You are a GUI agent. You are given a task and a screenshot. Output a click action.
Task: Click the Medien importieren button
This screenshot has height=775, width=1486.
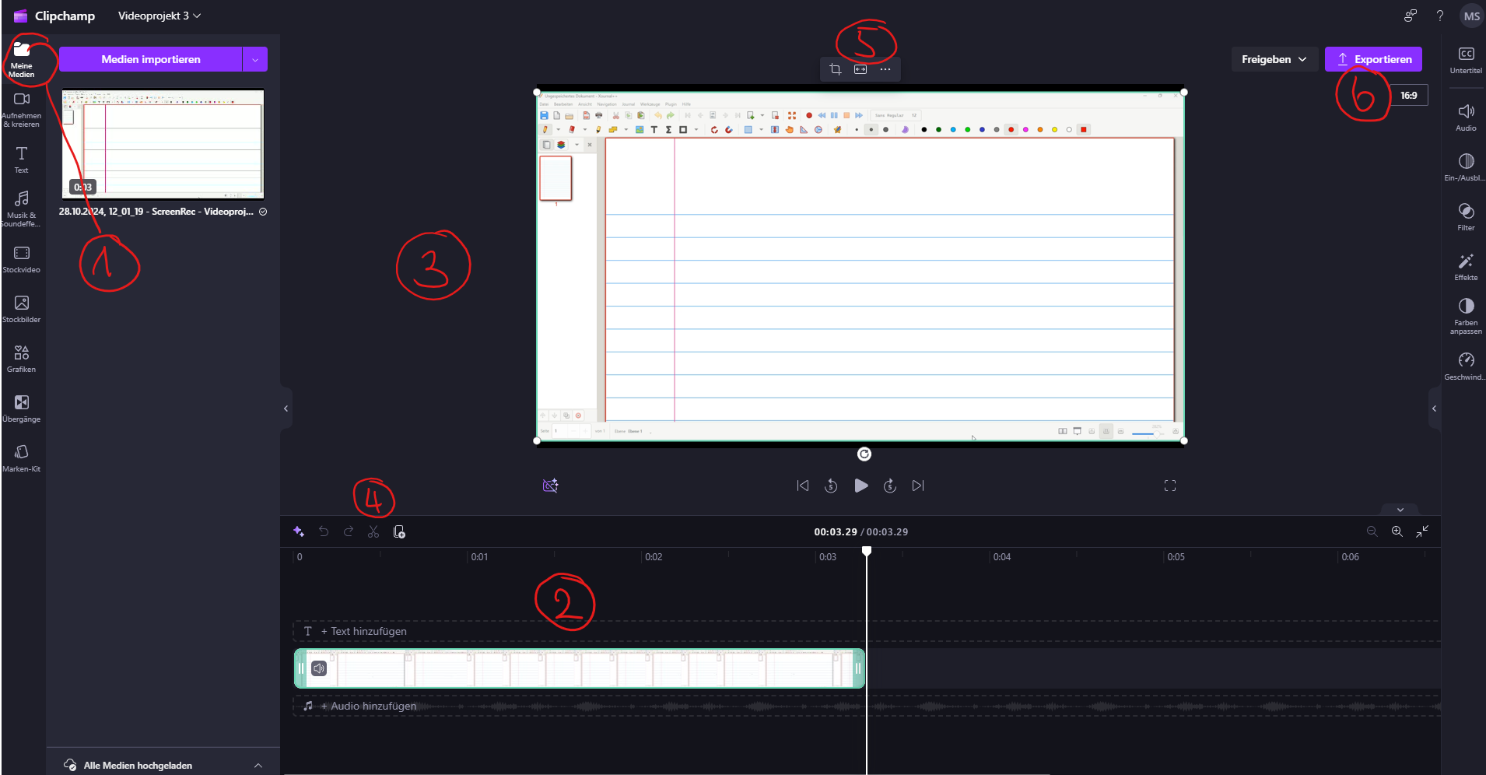[151, 59]
